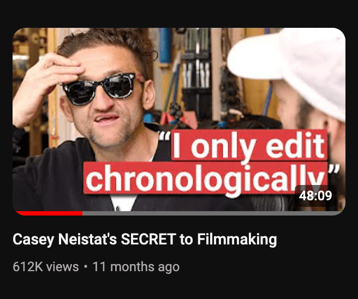Click the red watched portion of the progress bar
The height and width of the screenshot is (299, 358).
[49, 213]
